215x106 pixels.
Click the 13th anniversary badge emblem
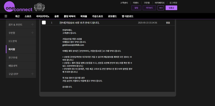(x=39, y=7)
